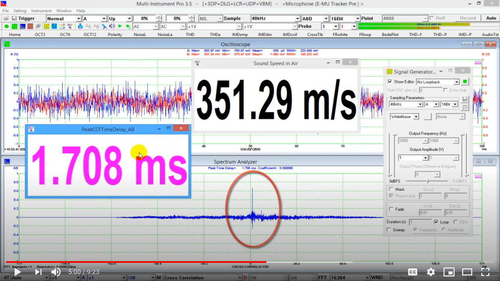Click the blue flask calibration icon
500x281 pixels.
(80, 26)
